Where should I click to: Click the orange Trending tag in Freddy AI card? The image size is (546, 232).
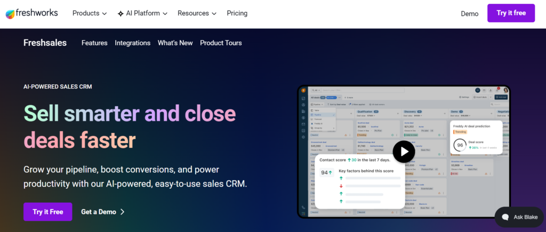tap(460, 132)
